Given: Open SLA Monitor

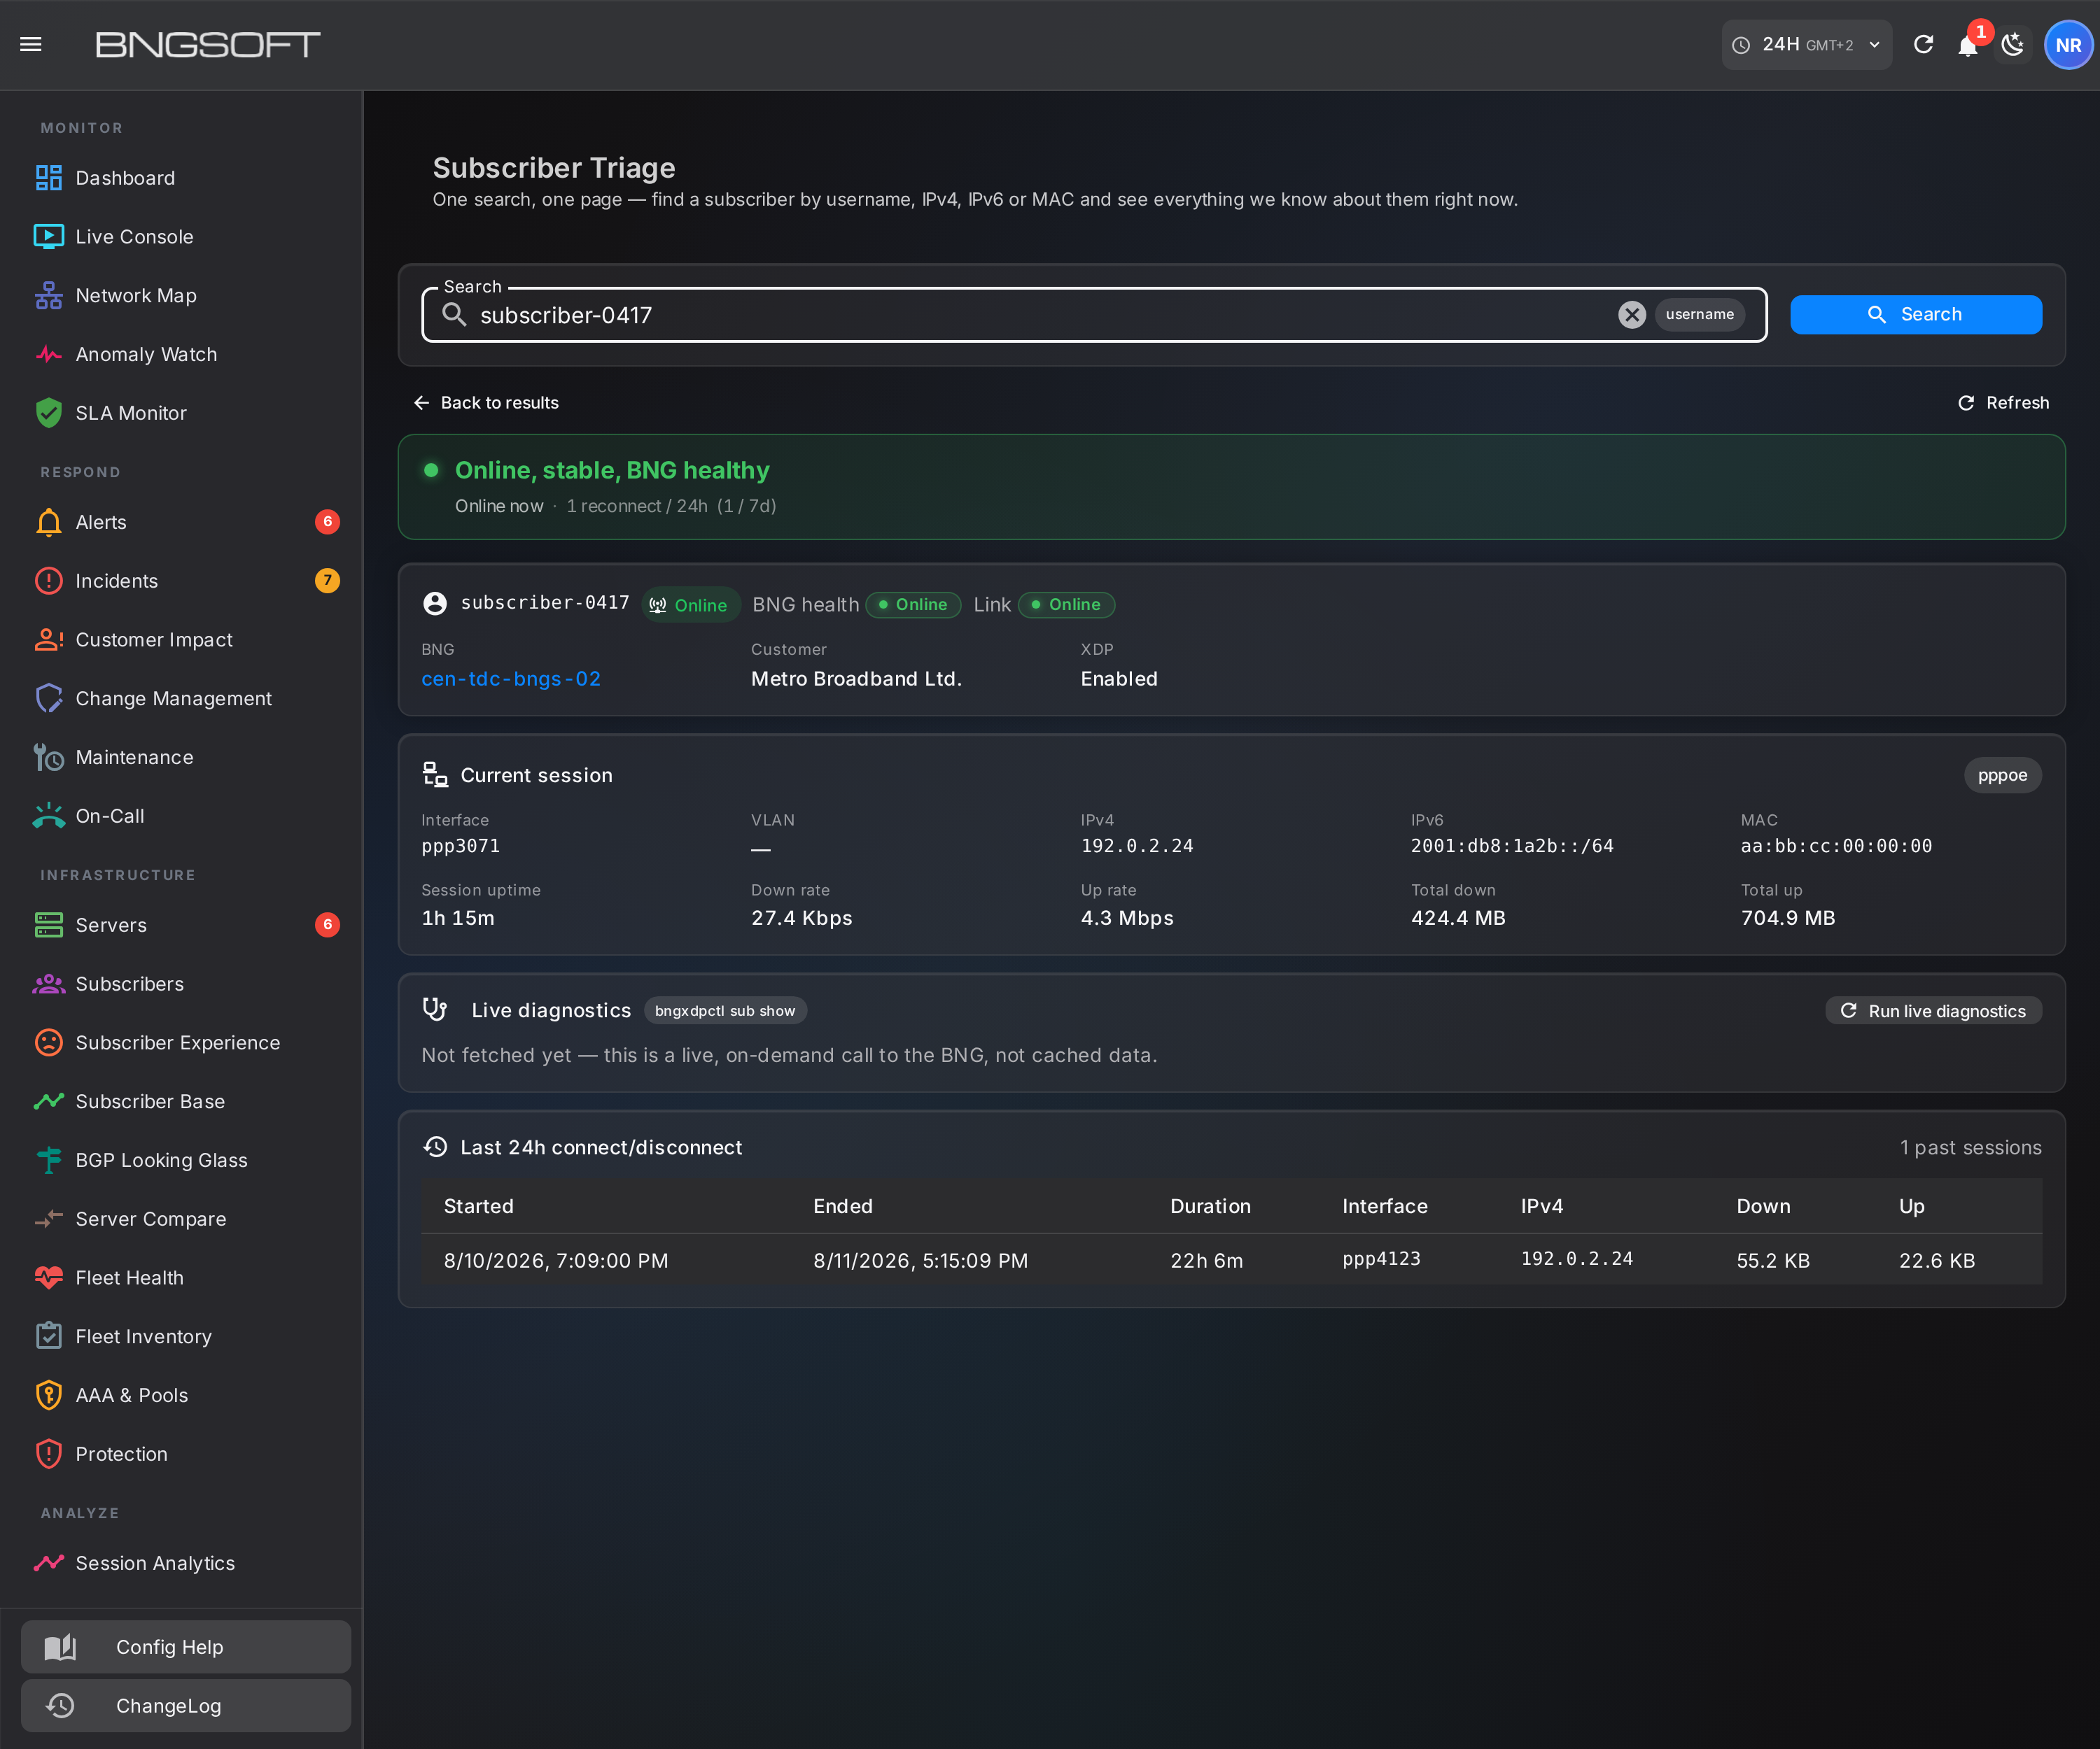Looking at the screenshot, I should click(x=181, y=413).
